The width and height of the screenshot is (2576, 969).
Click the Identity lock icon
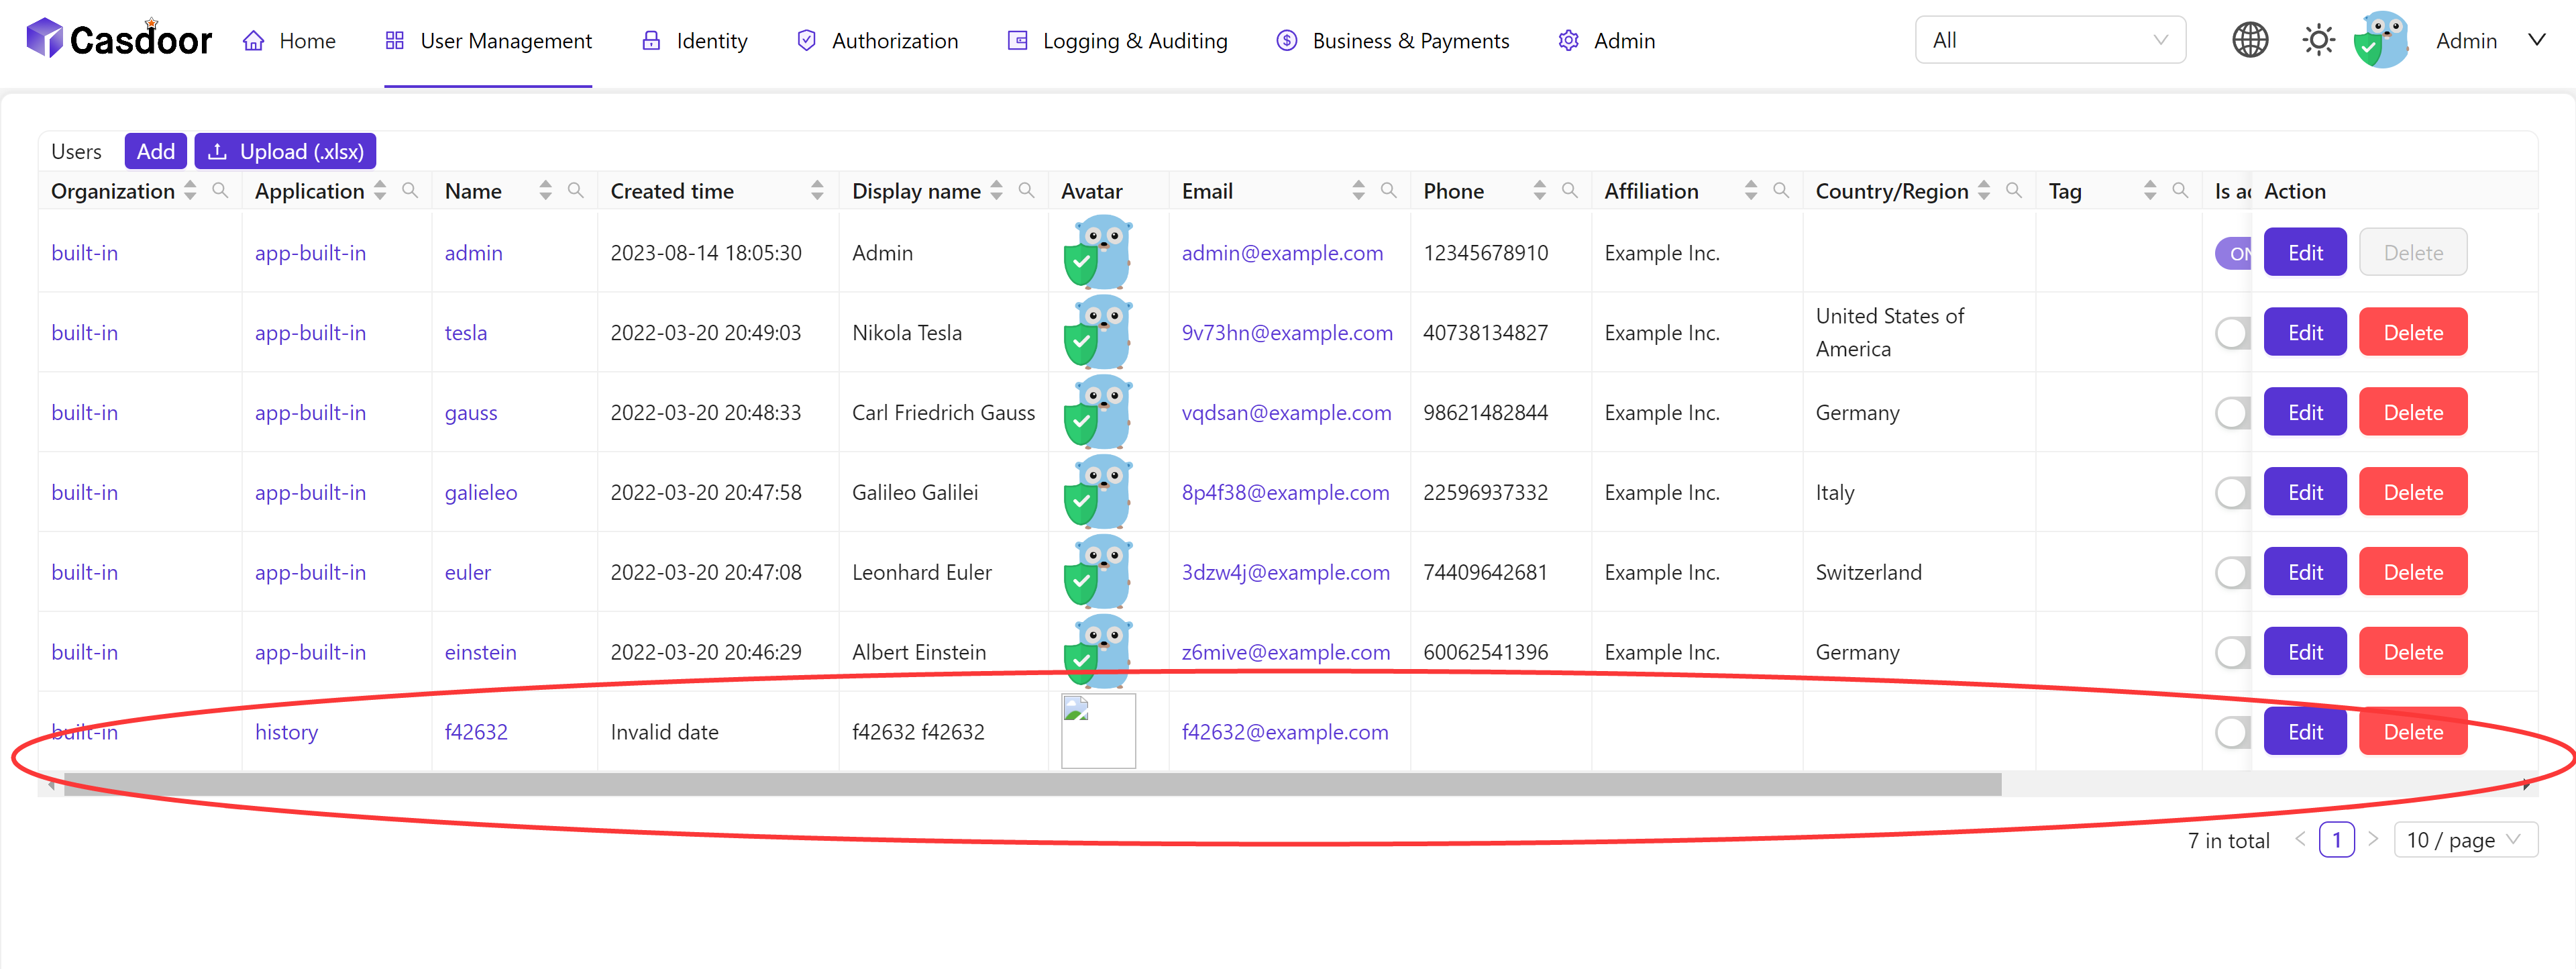[650, 41]
